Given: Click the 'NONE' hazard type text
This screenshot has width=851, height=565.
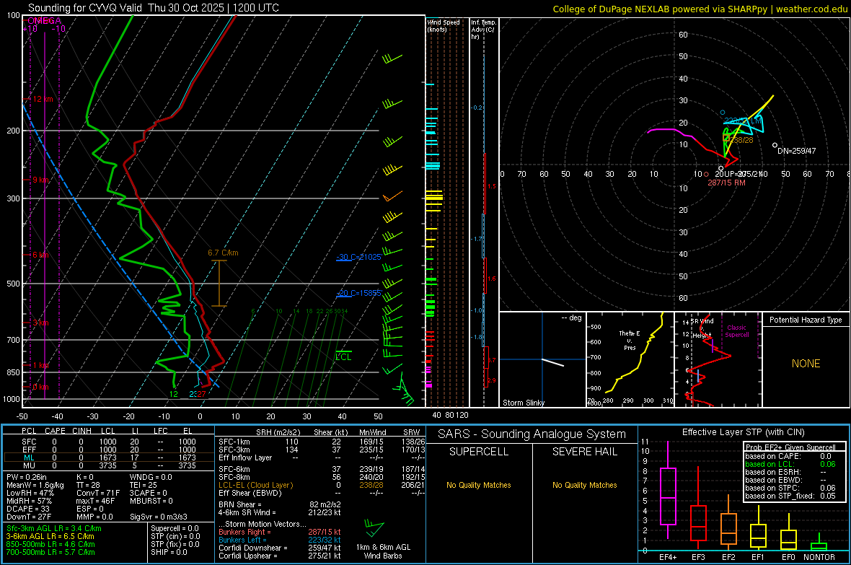Looking at the screenshot, I should click(x=806, y=364).
